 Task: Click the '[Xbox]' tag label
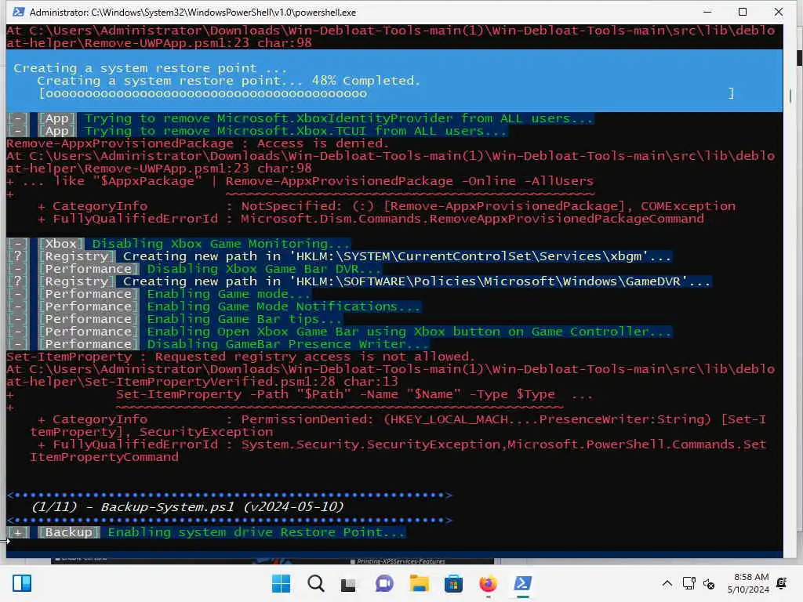point(61,244)
